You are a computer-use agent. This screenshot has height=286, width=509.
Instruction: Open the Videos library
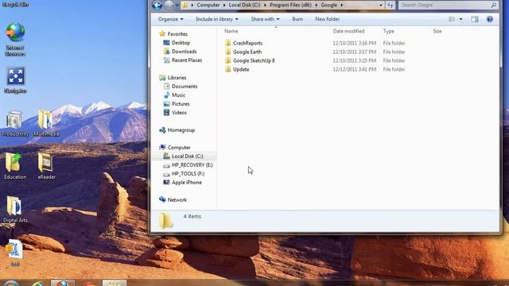[x=179, y=113]
